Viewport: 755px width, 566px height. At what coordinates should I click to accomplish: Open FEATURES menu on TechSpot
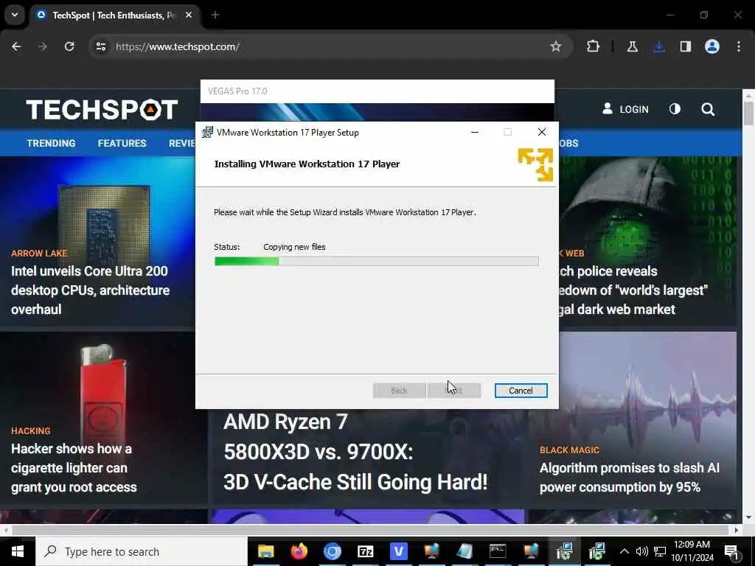[122, 143]
